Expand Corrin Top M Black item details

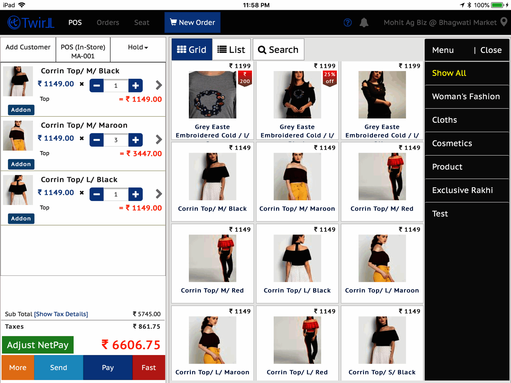pos(159,85)
